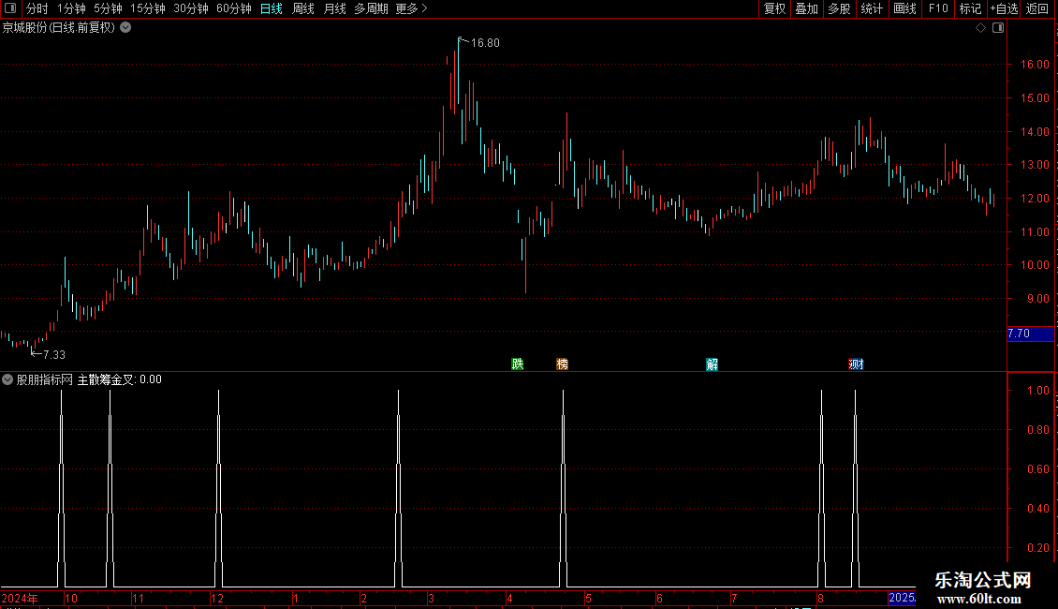Viewport: 1058px width, 609px height.
Task: Click the teal 解 event marker
Action: click(712, 364)
